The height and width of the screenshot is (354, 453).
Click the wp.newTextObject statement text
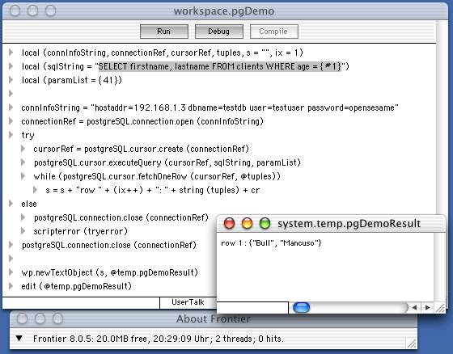(109, 272)
